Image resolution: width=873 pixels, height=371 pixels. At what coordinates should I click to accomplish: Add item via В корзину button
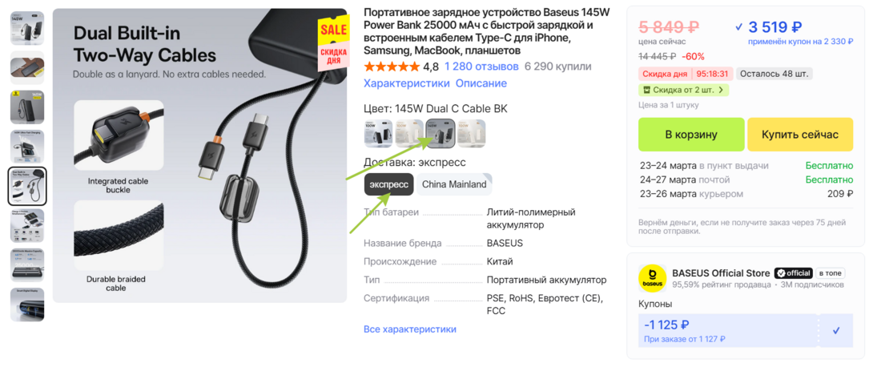(691, 135)
